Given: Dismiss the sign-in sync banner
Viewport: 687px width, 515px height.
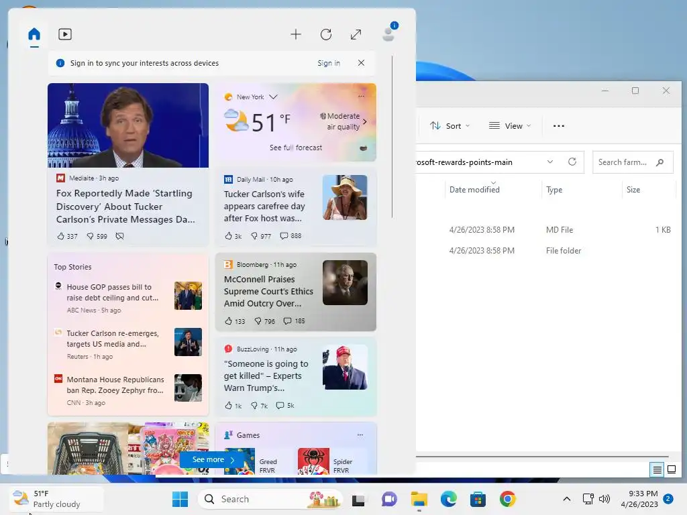Looking at the screenshot, I should pyautogui.click(x=361, y=62).
